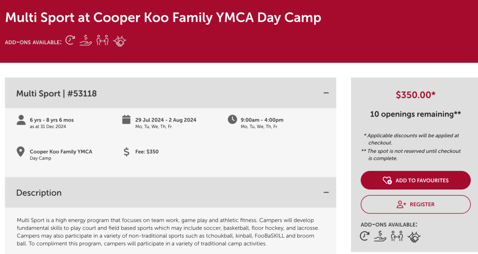
Task: Click the hand-with-dollar financial add-on icon in red header
Action: pos(85,41)
